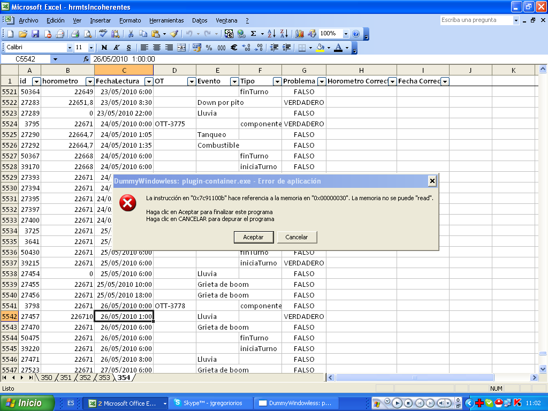Cut the selection with the scissors icon

(x=131, y=34)
